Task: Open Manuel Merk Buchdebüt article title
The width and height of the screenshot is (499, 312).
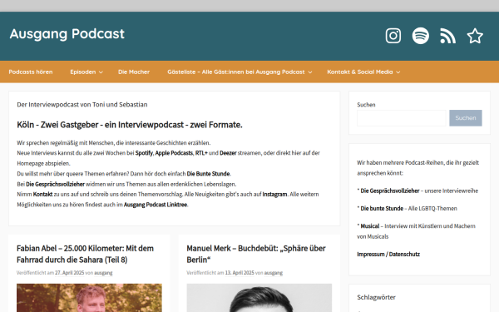Action: point(256,254)
